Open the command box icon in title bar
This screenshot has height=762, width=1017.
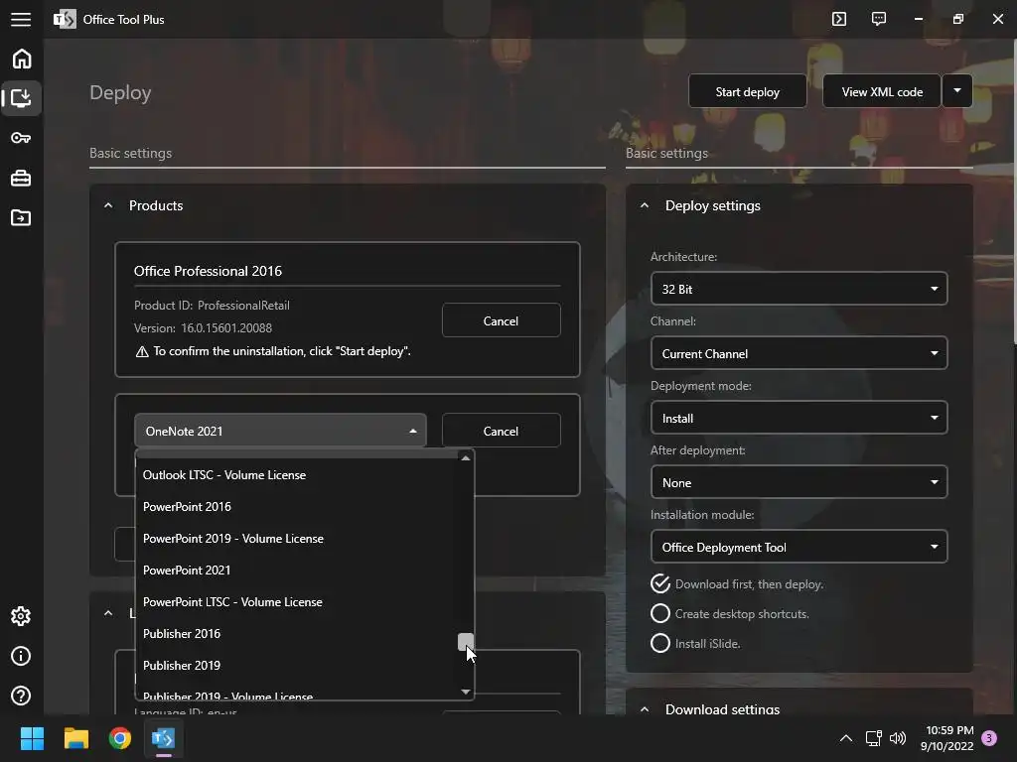pyautogui.click(x=838, y=19)
